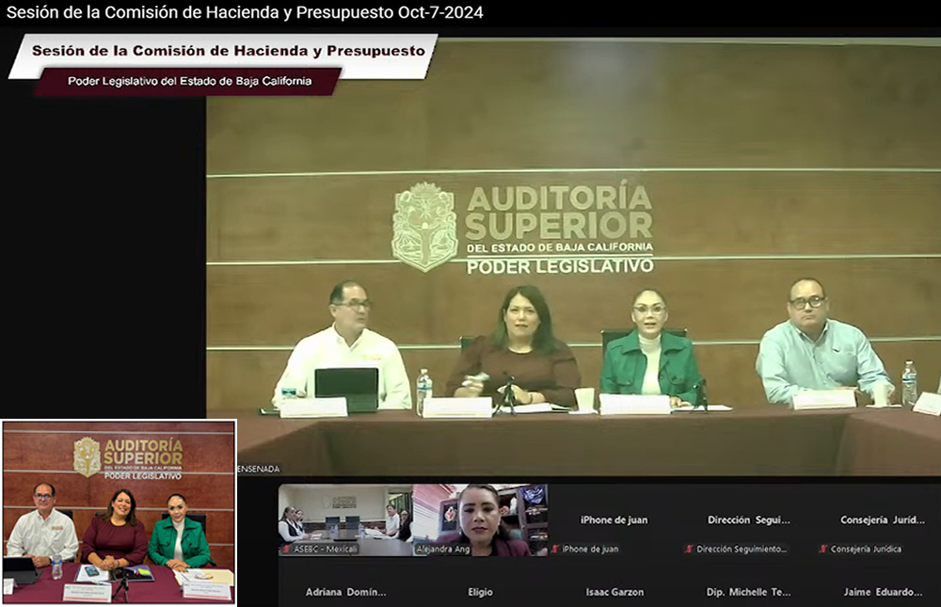
Task: Select the ASEBC - Mexicali video tile
Action: [345, 519]
